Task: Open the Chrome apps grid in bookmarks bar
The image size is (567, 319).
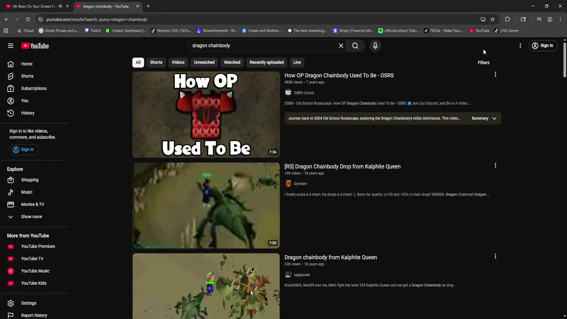Action: tap(6, 31)
